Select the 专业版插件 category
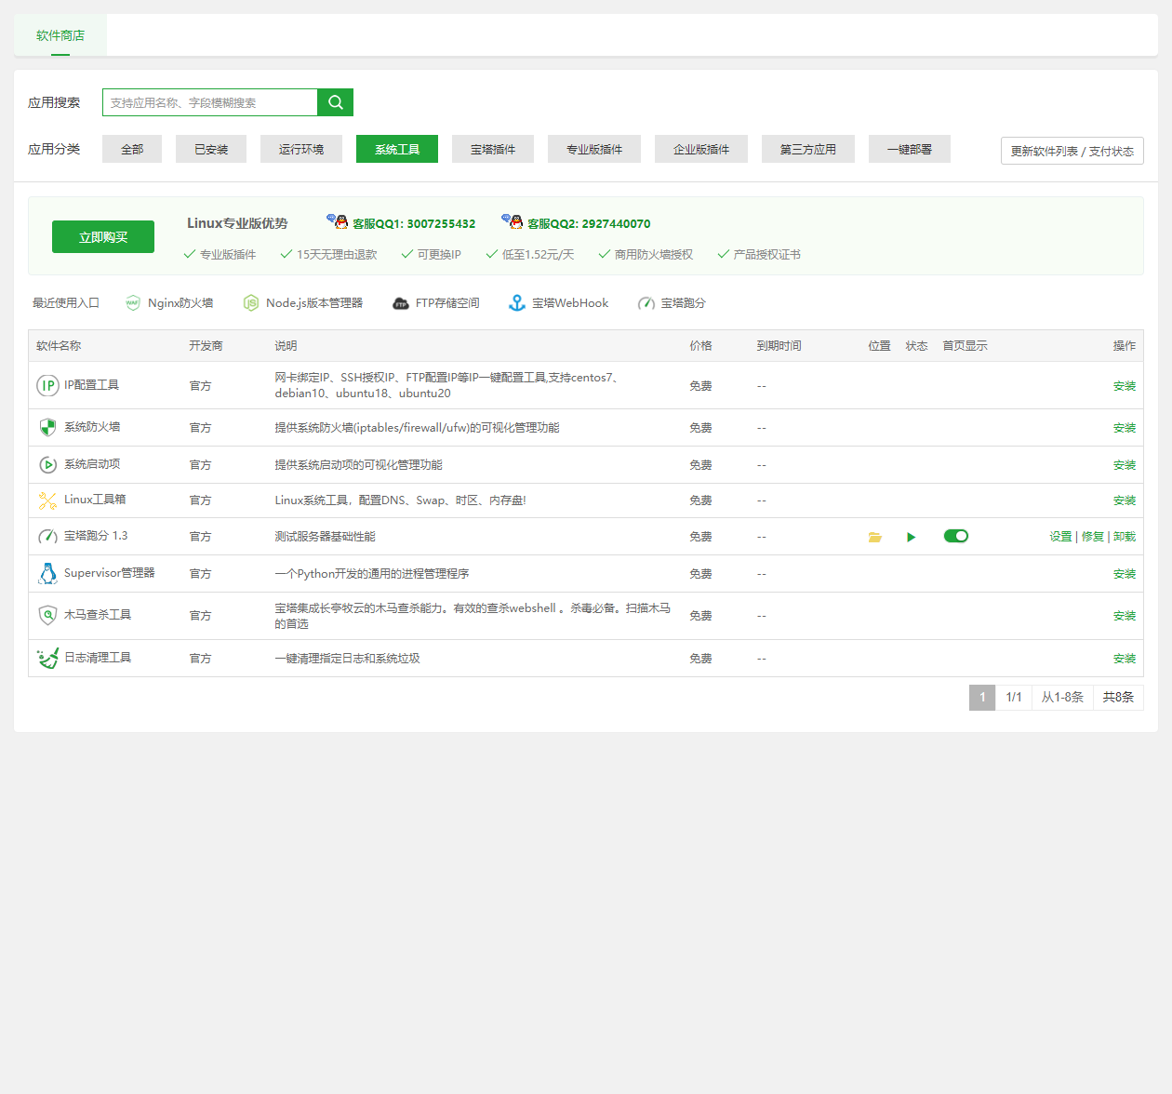Image resolution: width=1172 pixels, height=1094 pixels. point(594,149)
